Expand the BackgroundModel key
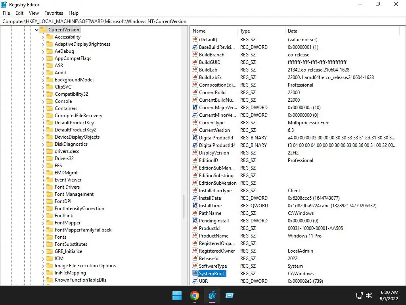The image size is (406, 305). [43, 80]
